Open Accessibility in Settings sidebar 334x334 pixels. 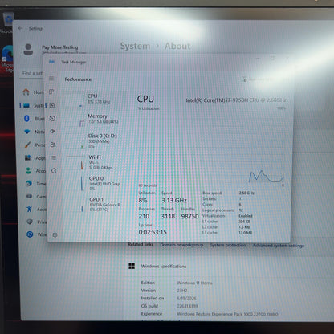point(37,209)
